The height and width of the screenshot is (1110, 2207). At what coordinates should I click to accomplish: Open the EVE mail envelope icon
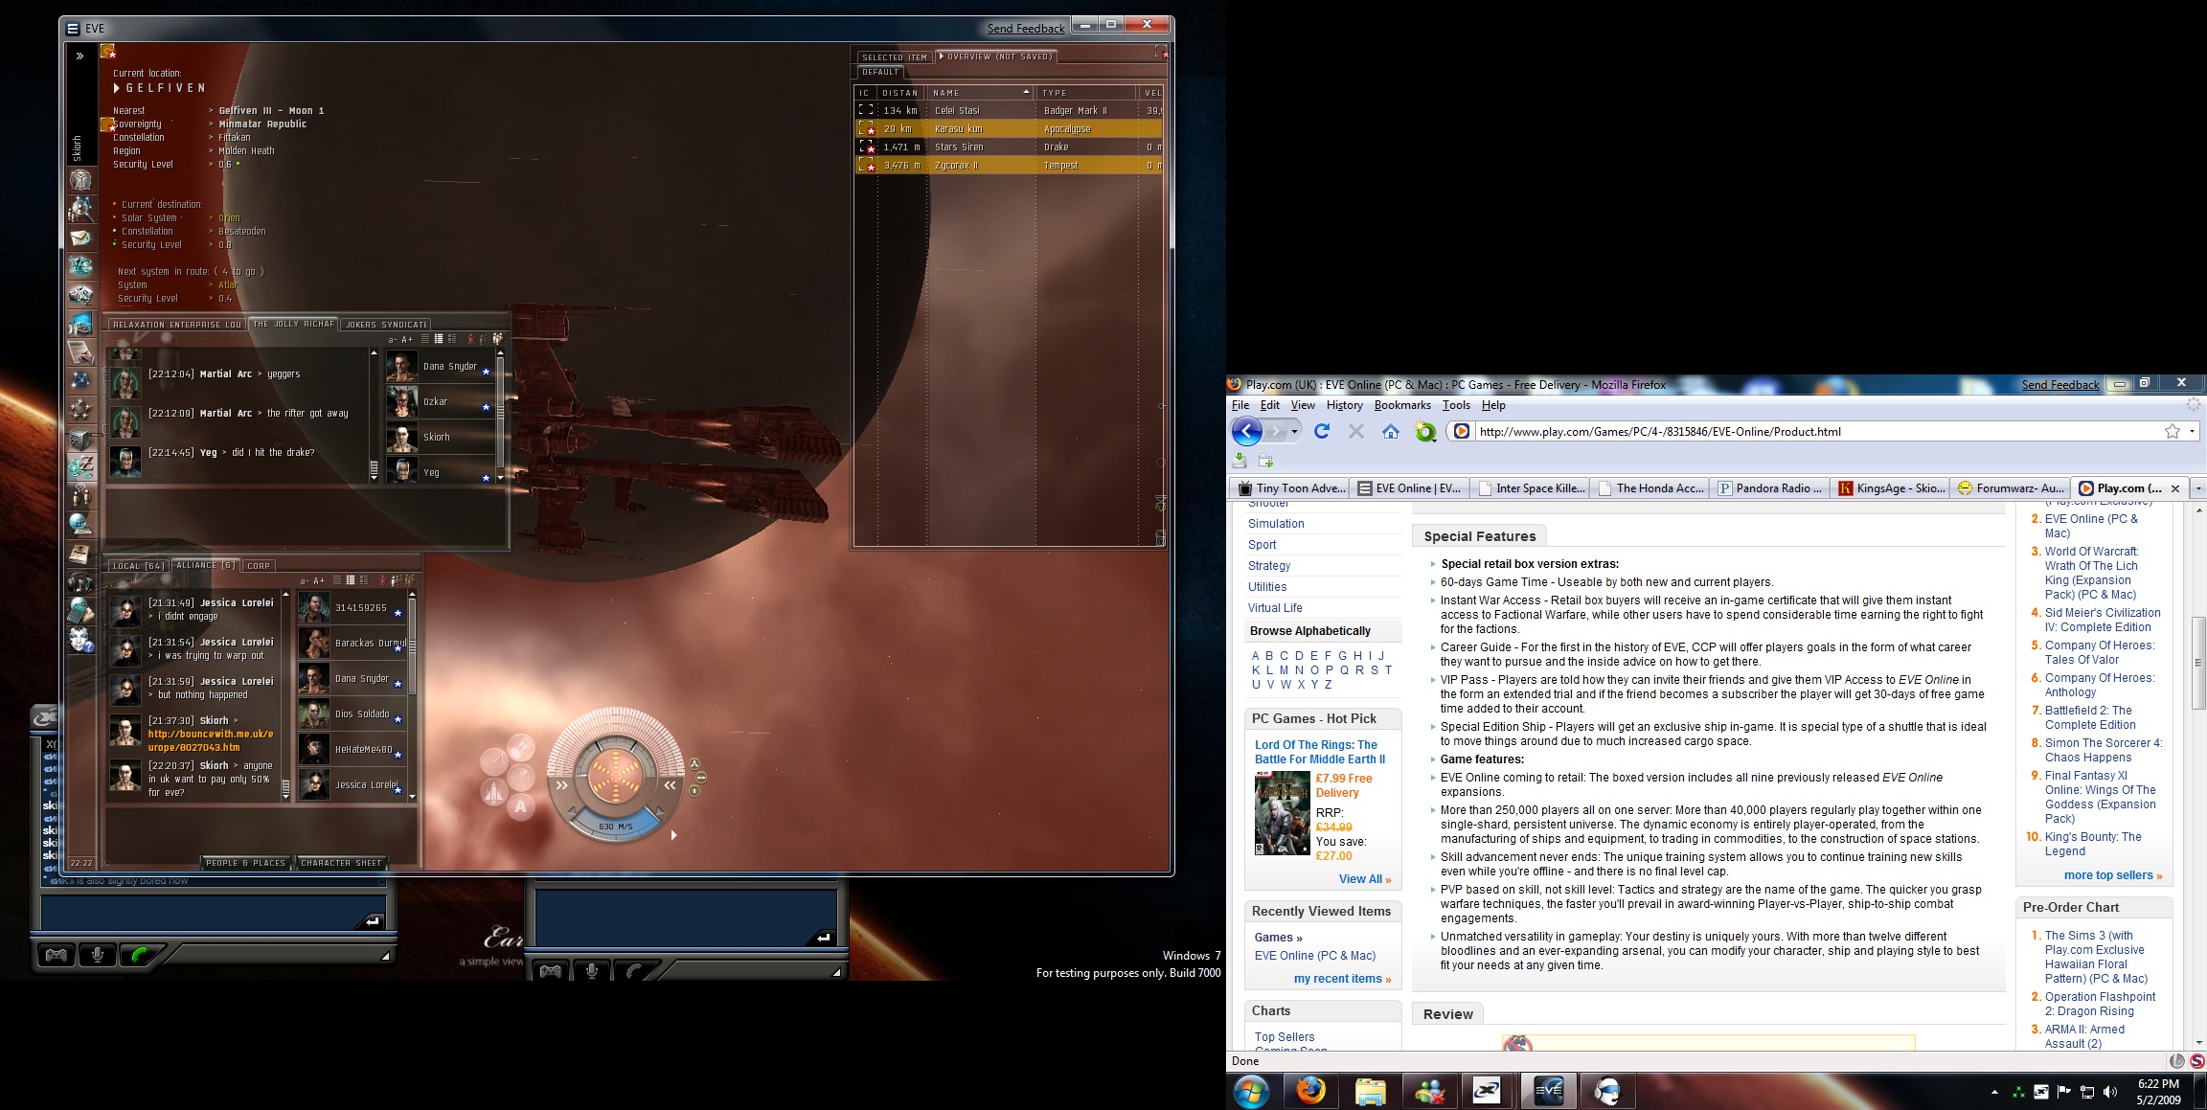(80, 238)
